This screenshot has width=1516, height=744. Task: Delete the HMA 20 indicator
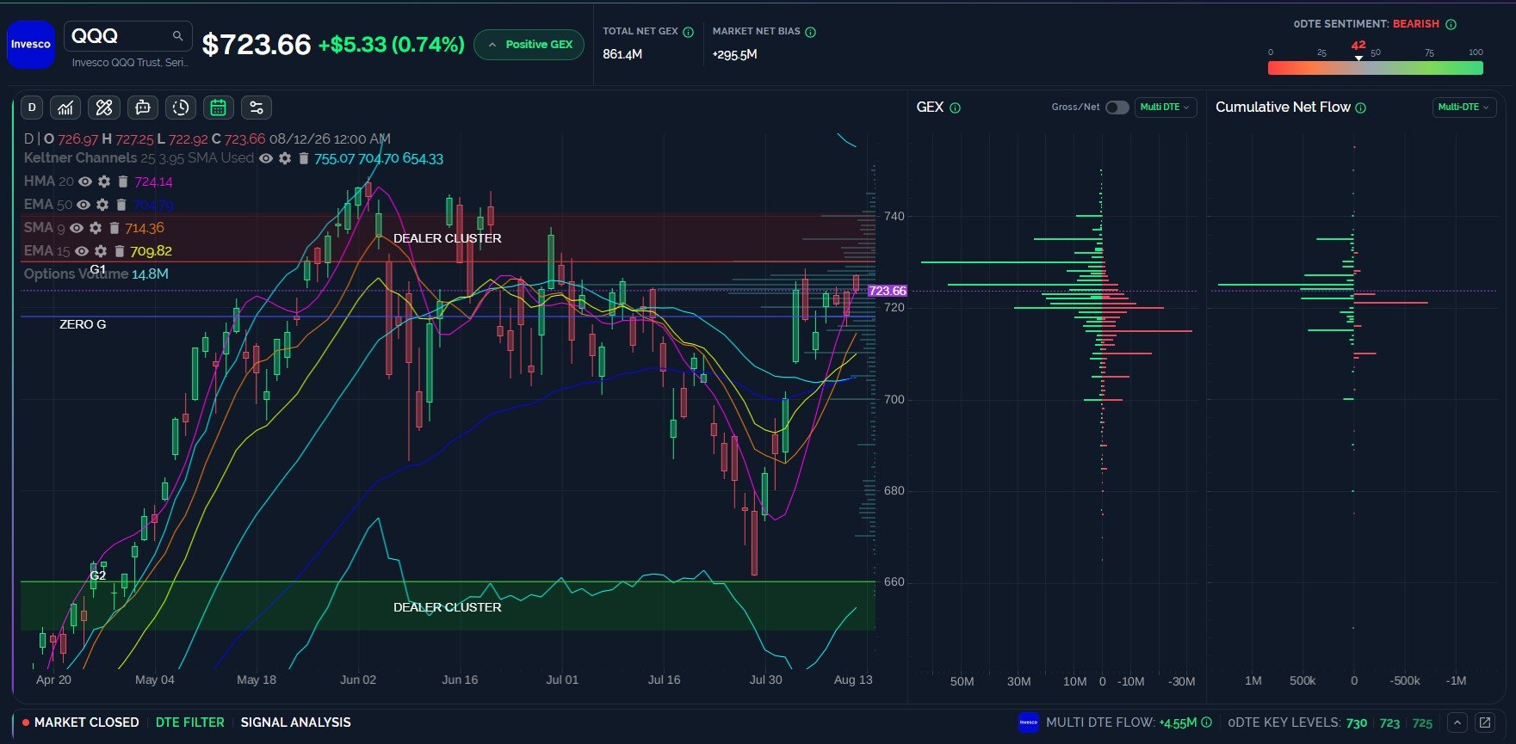point(123,181)
